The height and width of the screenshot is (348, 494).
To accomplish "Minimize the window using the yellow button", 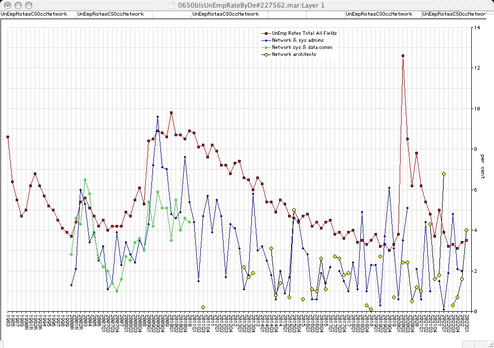I will coord(17,5).
